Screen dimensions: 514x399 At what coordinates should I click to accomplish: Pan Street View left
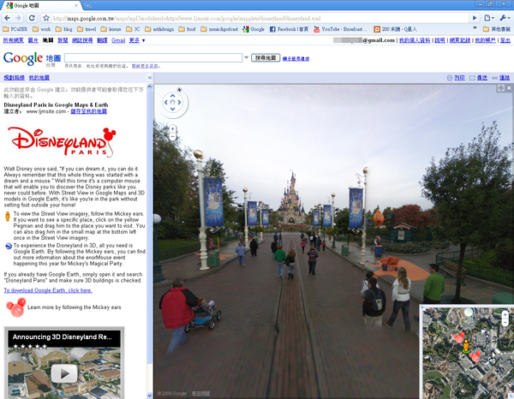165,102
